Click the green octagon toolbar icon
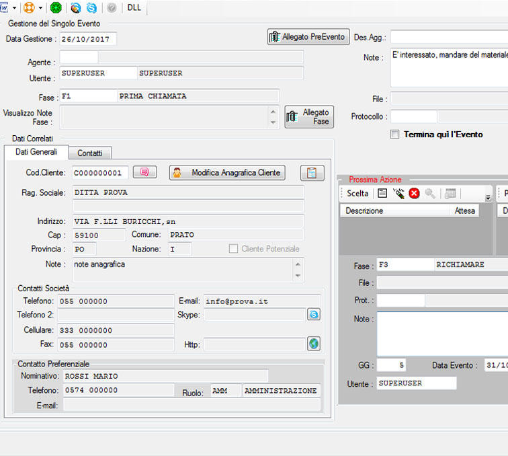The width and height of the screenshot is (508, 456). pos(56,7)
